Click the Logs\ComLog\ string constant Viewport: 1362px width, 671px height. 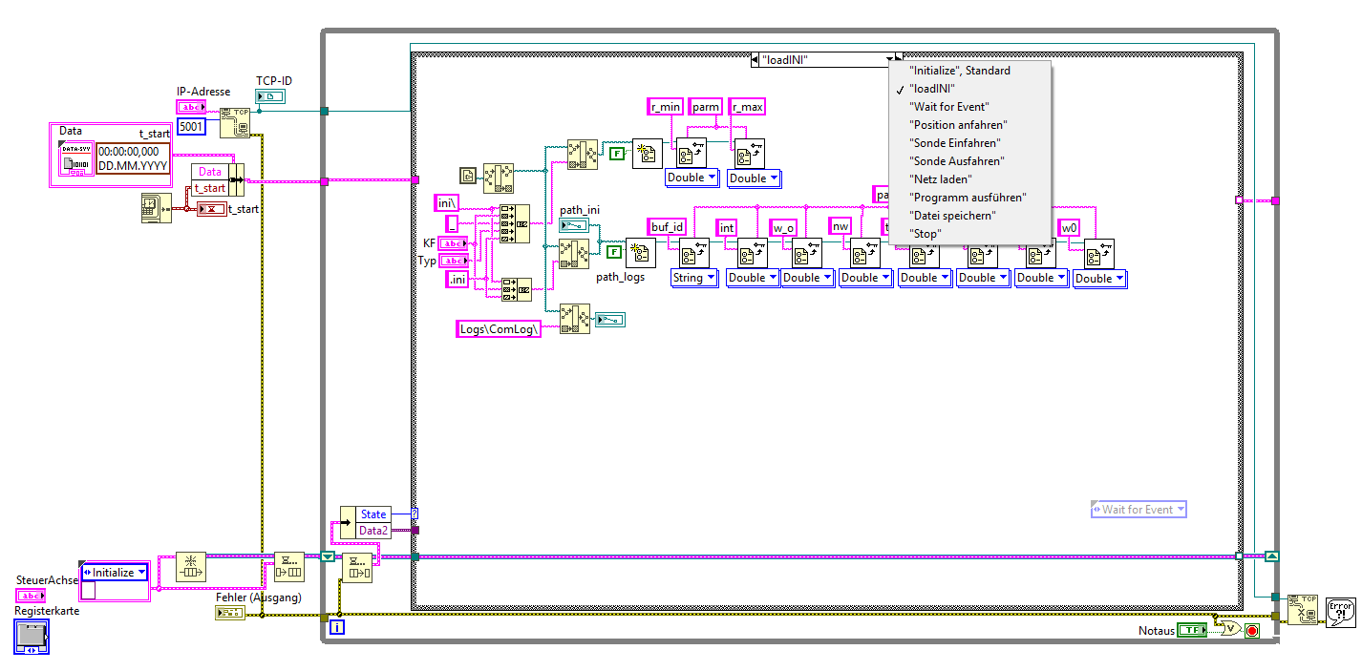[500, 328]
